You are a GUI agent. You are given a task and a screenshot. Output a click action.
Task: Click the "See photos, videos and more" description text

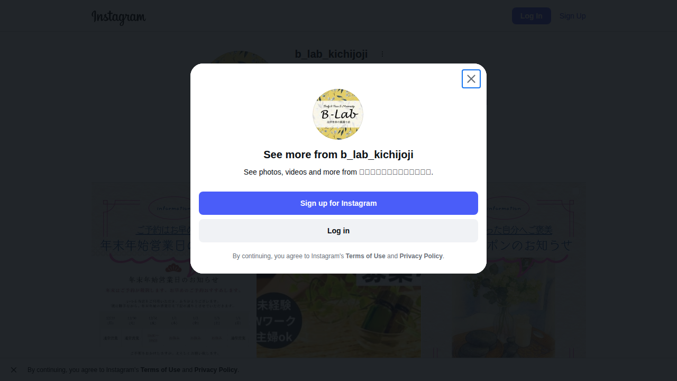point(338,172)
